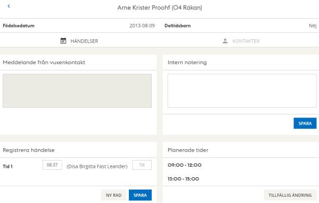Open the HÄNDELSER tab

pyautogui.click(x=79, y=41)
